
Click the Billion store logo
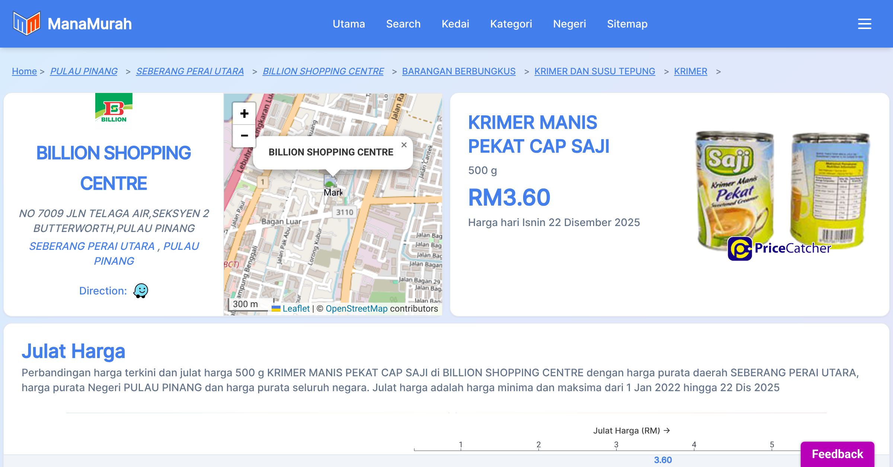114,110
